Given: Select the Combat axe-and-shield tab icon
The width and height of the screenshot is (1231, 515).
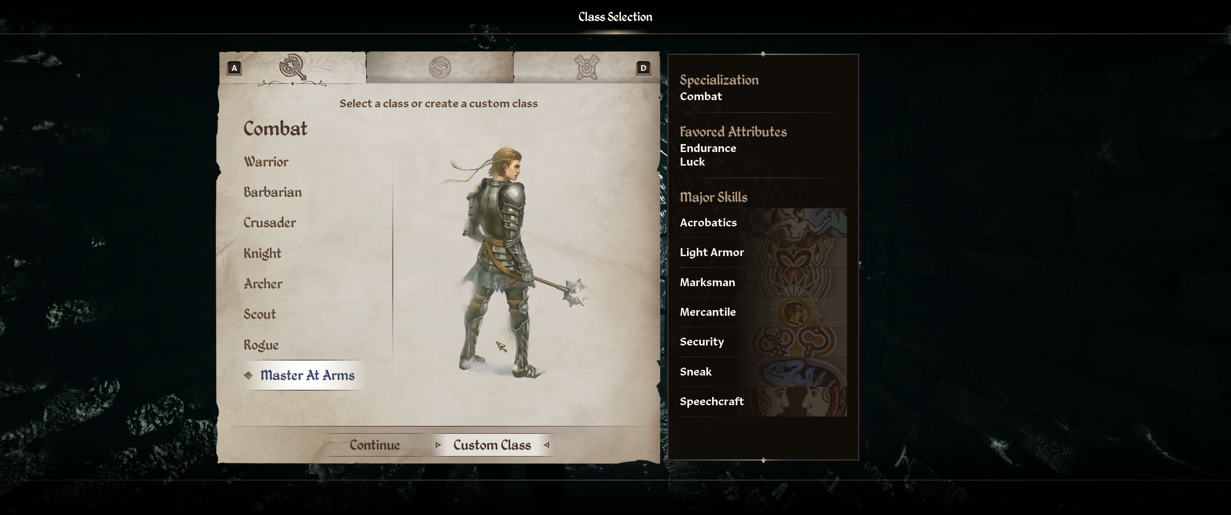Looking at the screenshot, I should click(x=292, y=67).
